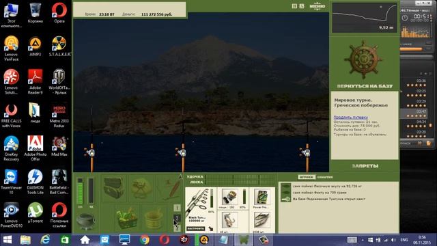Viewport: 437px width, 246px height.
Task: Open the food sack icon
Action: pyautogui.click(x=141, y=189)
